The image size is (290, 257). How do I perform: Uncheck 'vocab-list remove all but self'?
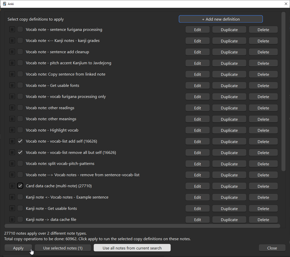[x=20, y=152]
